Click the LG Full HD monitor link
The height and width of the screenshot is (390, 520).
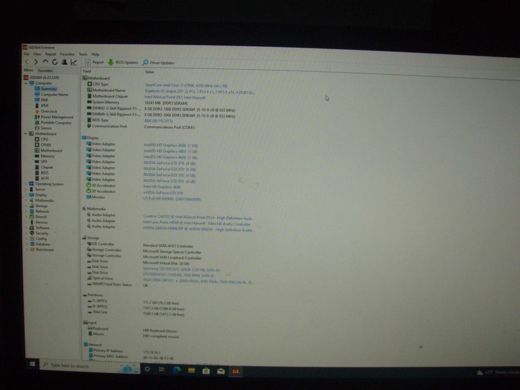[172, 199]
